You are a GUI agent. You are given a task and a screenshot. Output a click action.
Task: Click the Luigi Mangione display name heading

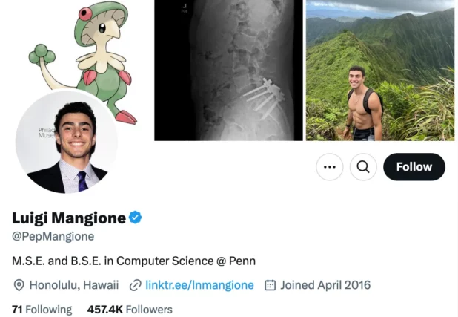(x=69, y=218)
